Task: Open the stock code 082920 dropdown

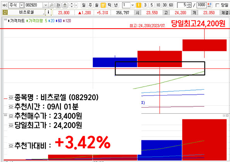Action: [x=46, y=5]
